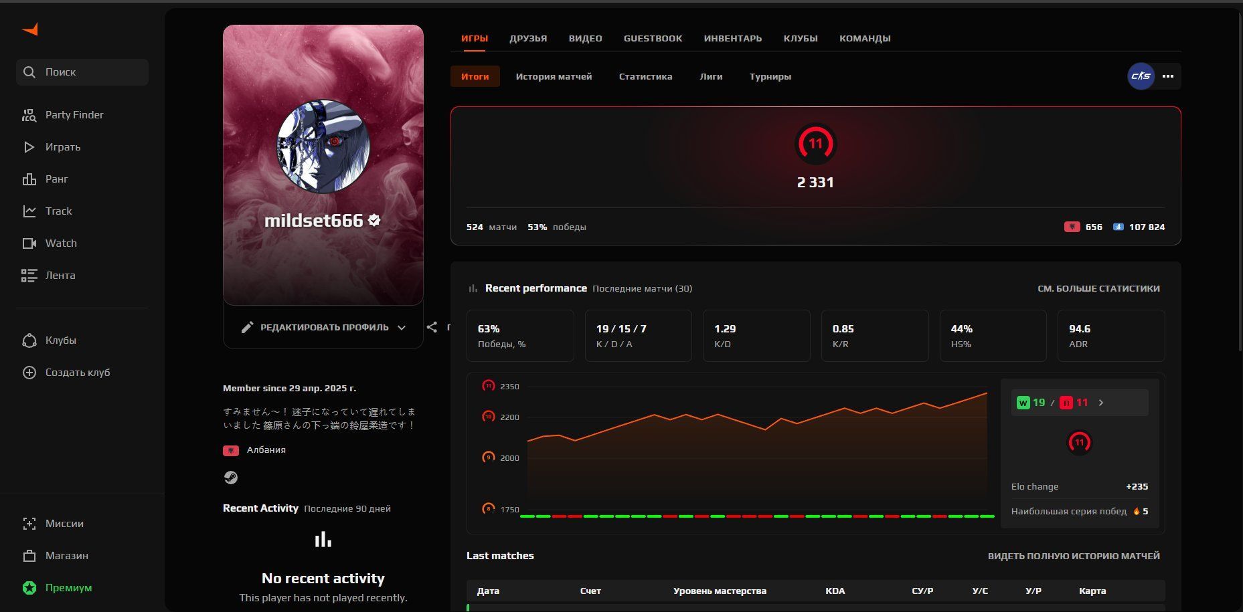Open the Watch section in the sidebar
The image size is (1243, 612).
tap(60, 243)
